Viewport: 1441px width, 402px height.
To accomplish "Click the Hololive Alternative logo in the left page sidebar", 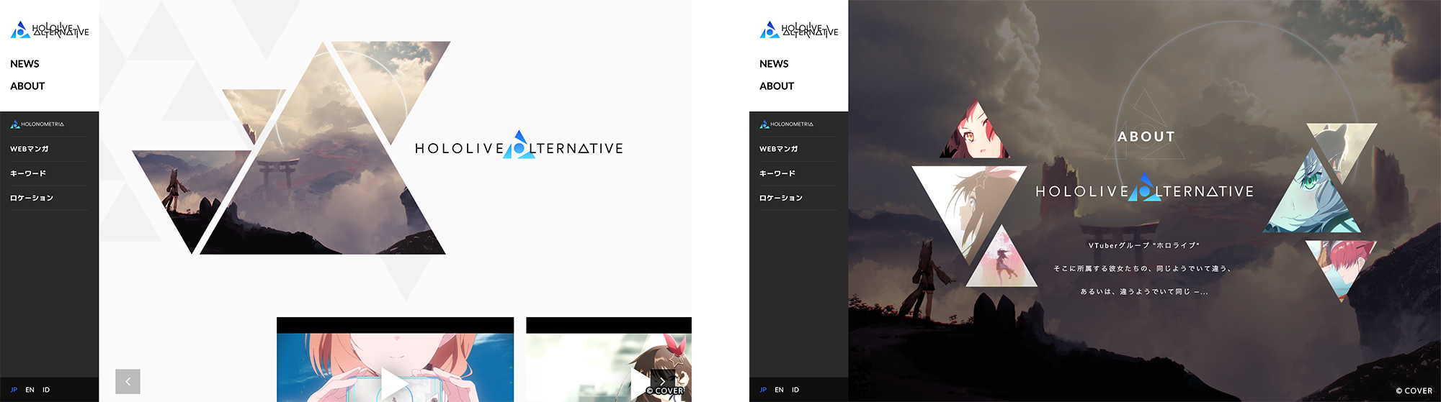I will (x=50, y=29).
